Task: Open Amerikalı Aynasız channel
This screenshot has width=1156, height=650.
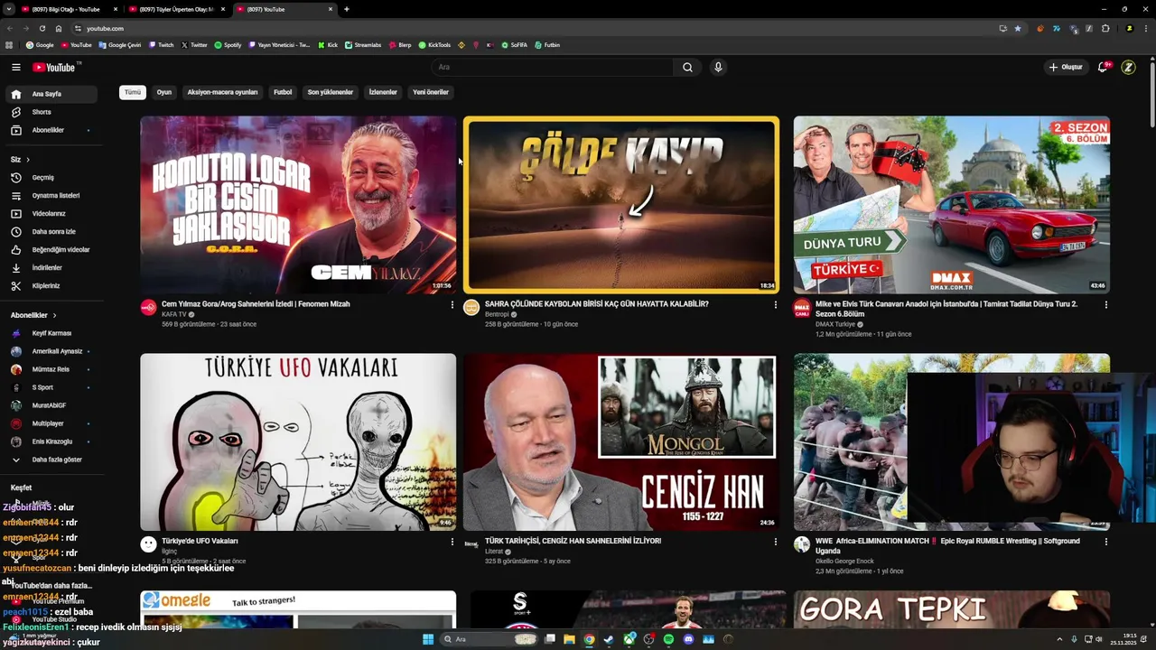Action: (51, 351)
